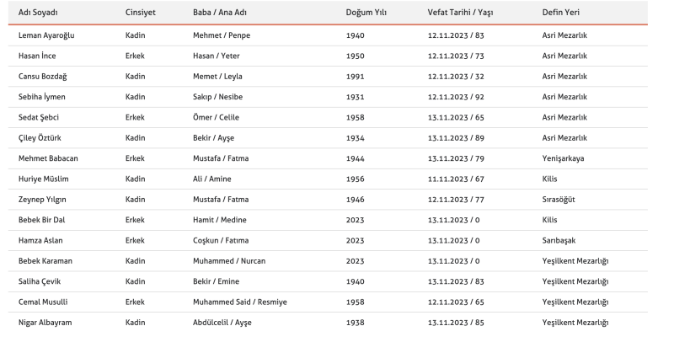
Task: Click the name Cansu Bozdağ
Action: click(x=43, y=77)
